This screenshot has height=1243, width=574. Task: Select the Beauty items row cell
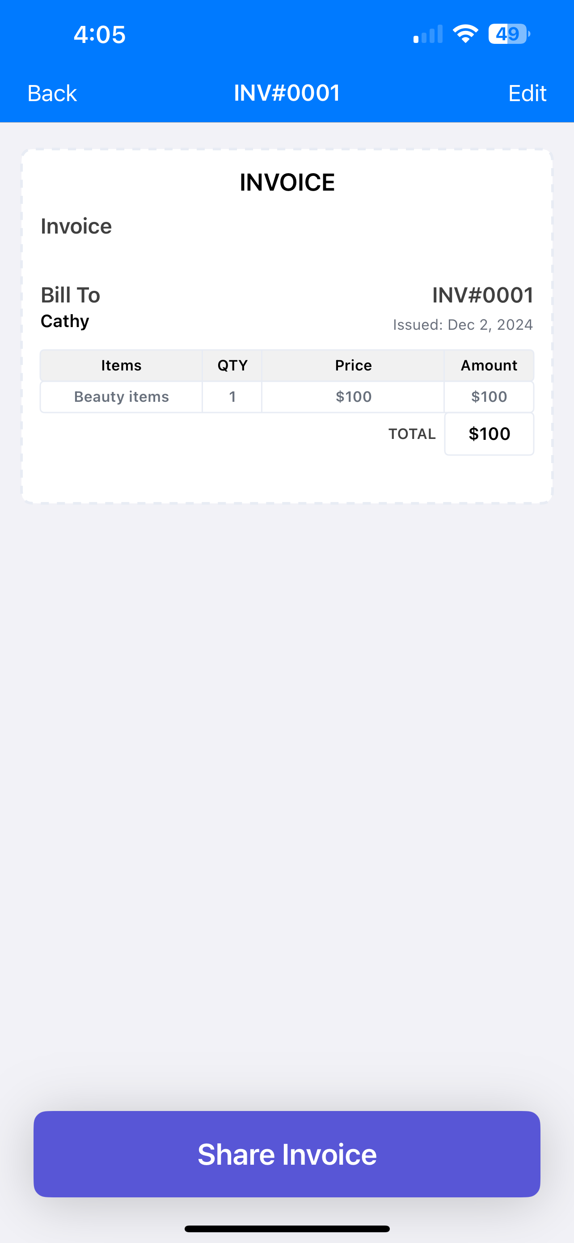click(122, 396)
